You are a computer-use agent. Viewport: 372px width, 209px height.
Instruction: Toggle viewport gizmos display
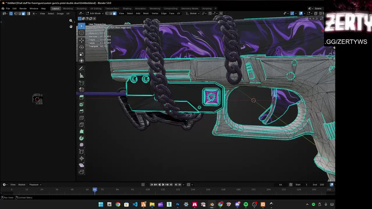tap(292, 13)
